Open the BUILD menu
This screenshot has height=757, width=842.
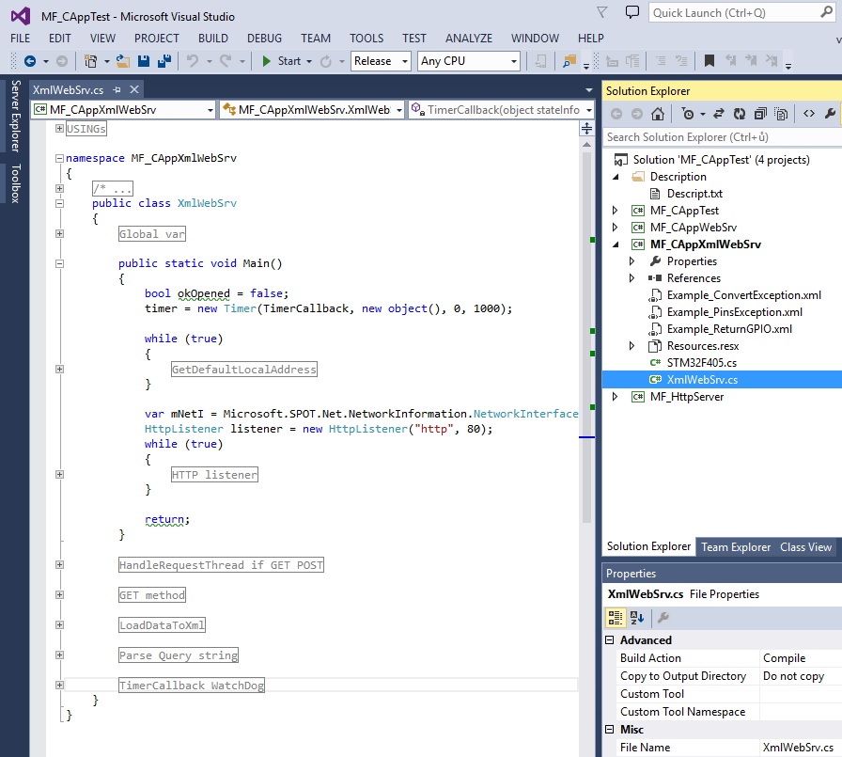(213, 39)
